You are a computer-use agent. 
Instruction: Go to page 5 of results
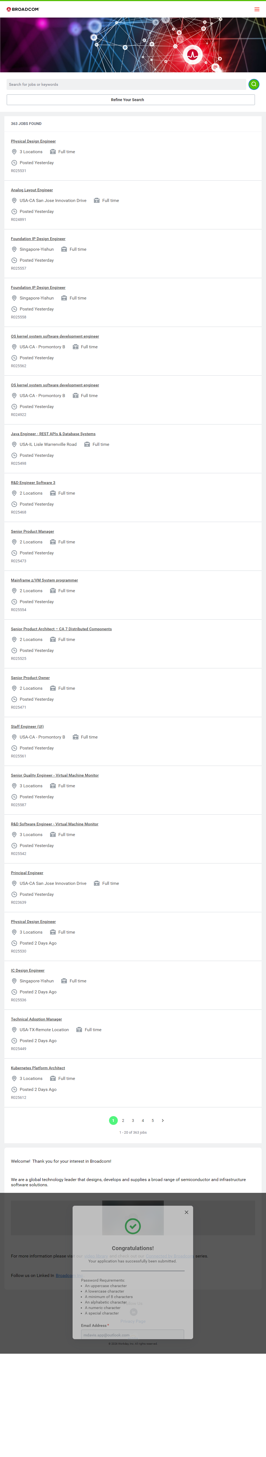tap(153, 1120)
